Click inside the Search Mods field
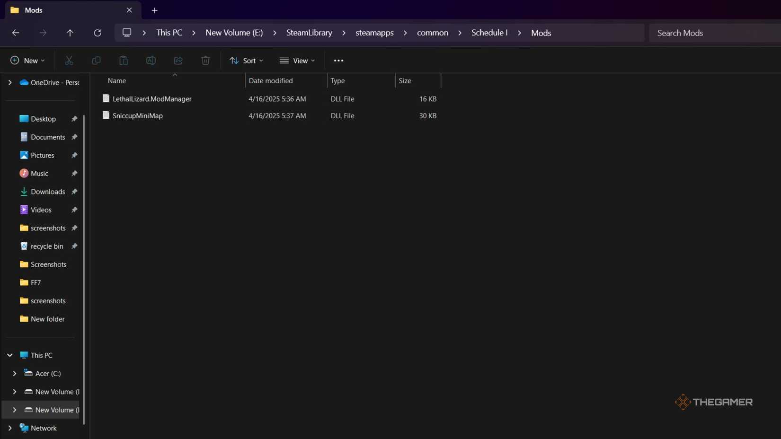This screenshot has height=439, width=781. (x=705, y=33)
